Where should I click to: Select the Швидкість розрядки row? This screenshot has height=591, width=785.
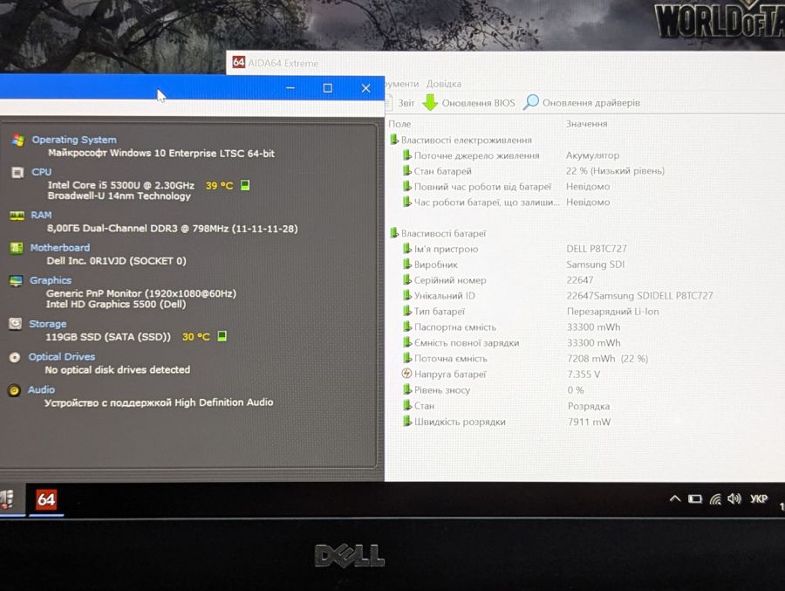[460, 422]
